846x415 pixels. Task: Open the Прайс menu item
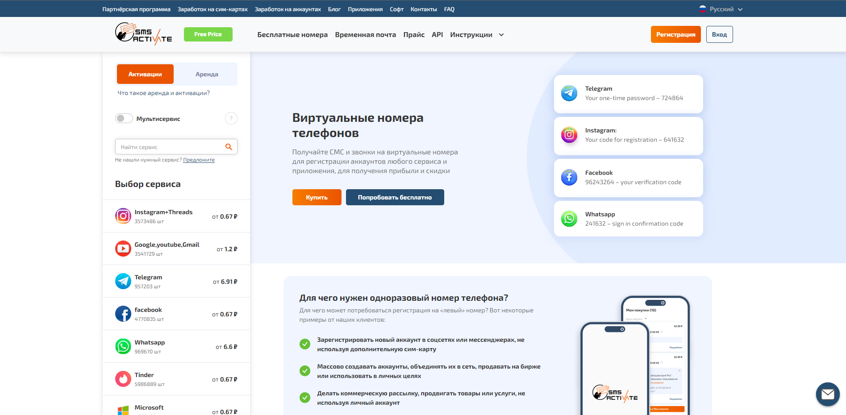(x=414, y=35)
